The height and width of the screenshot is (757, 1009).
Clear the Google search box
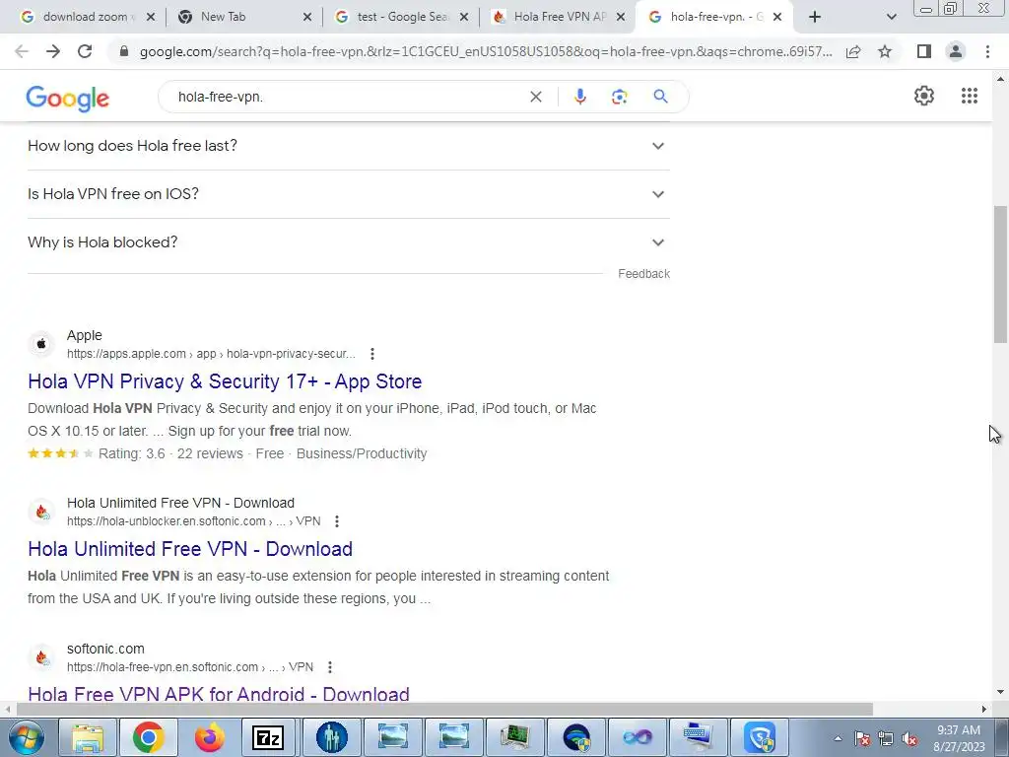[535, 97]
